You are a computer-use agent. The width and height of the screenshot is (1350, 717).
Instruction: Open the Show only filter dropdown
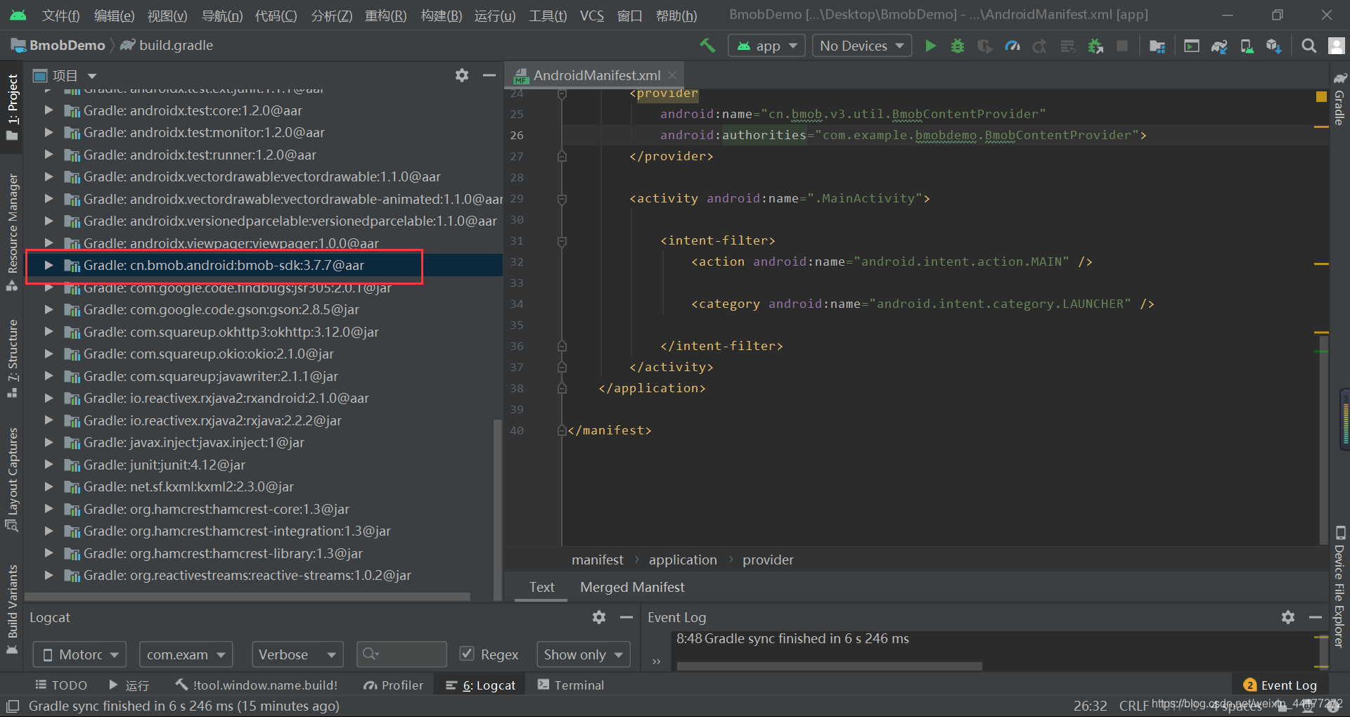point(583,654)
